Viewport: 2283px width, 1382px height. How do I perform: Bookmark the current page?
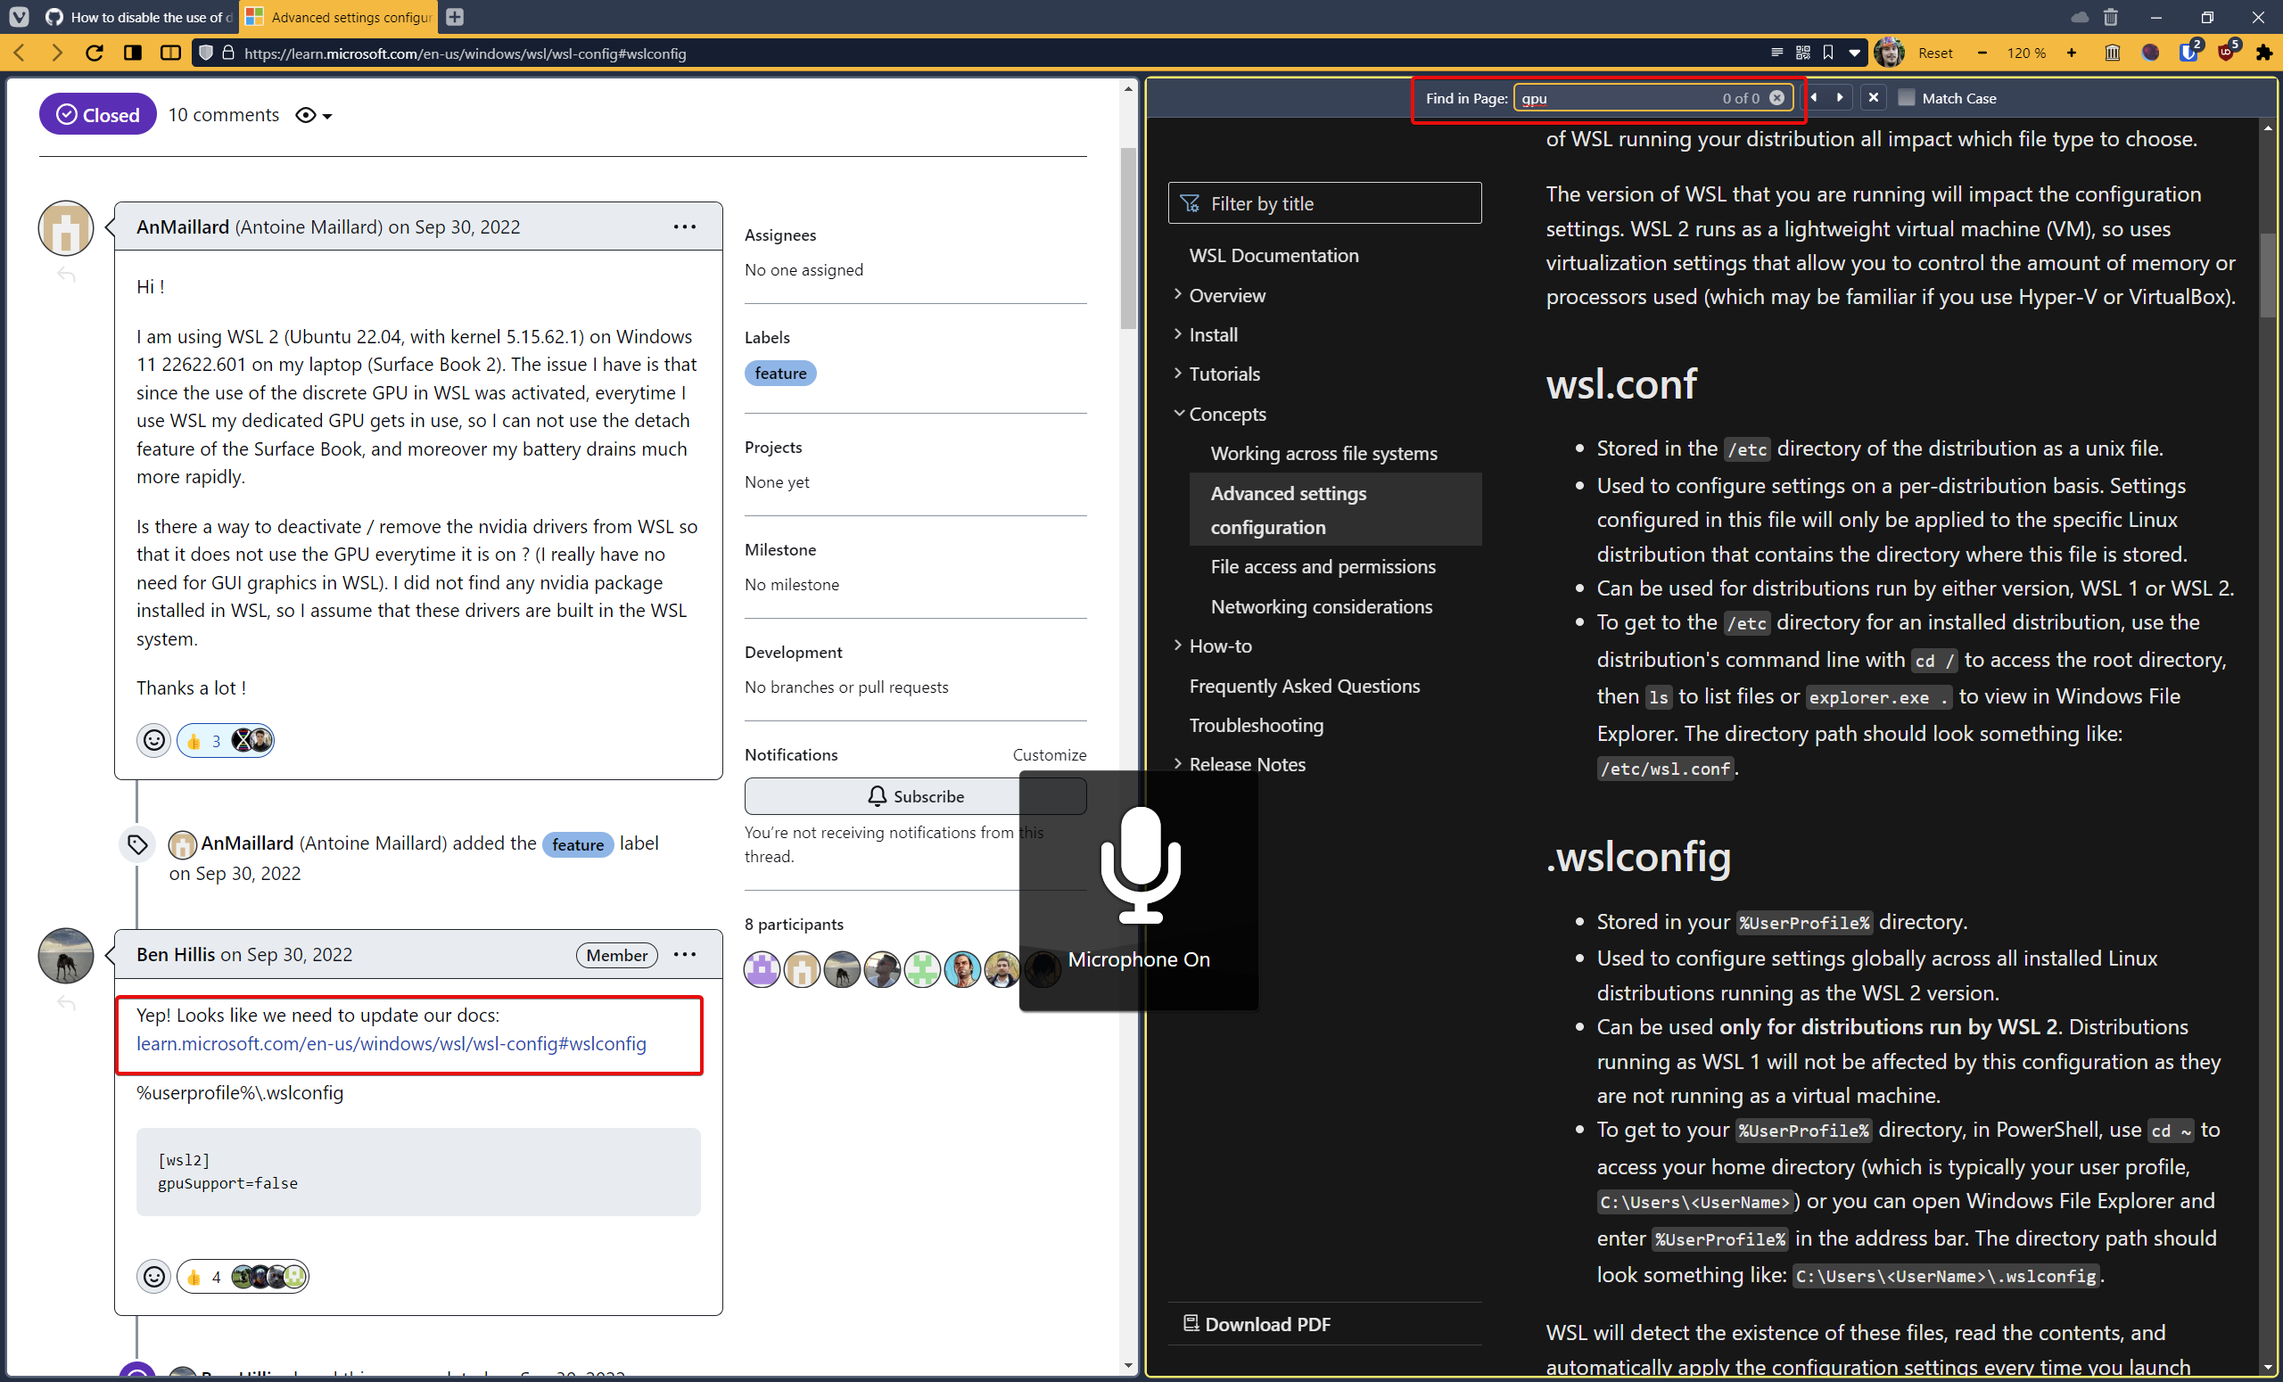click(x=1828, y=53)
